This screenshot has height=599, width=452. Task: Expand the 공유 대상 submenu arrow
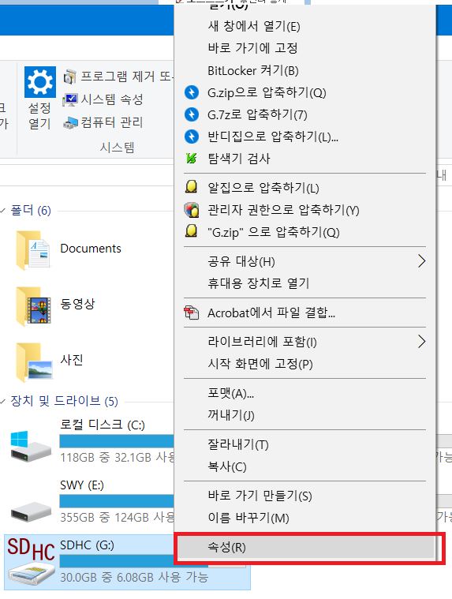coord(421,261)
